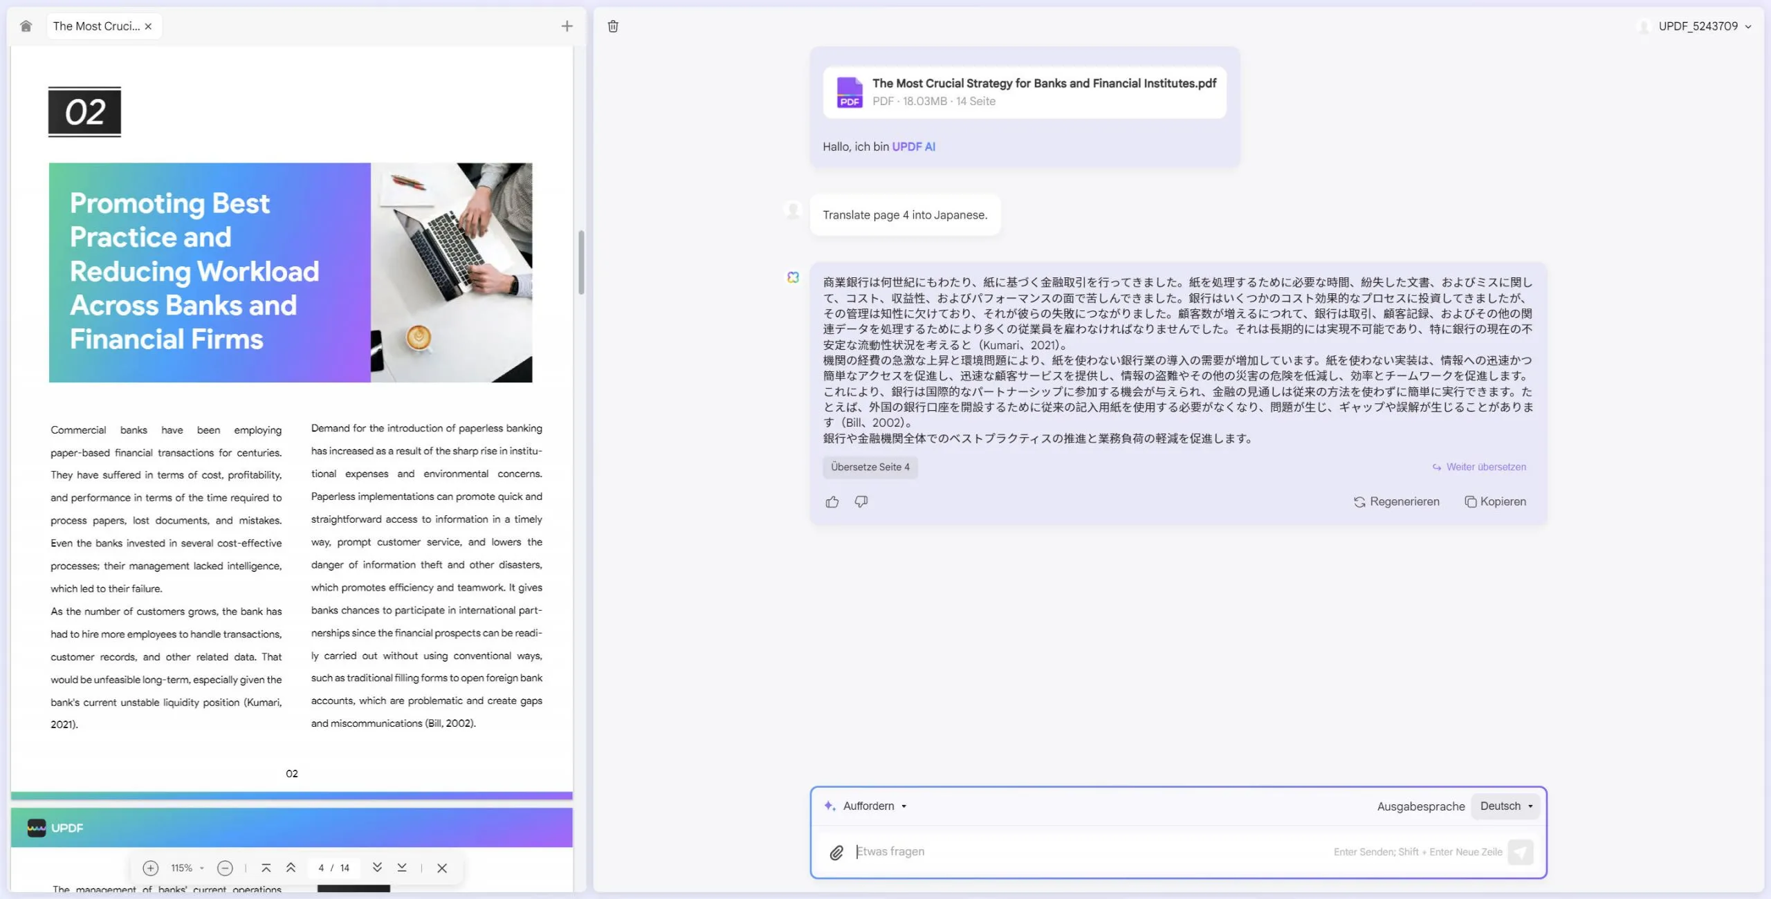Click the paperclip attach icon
The image size is (1771, 899).
click(836, 853)
